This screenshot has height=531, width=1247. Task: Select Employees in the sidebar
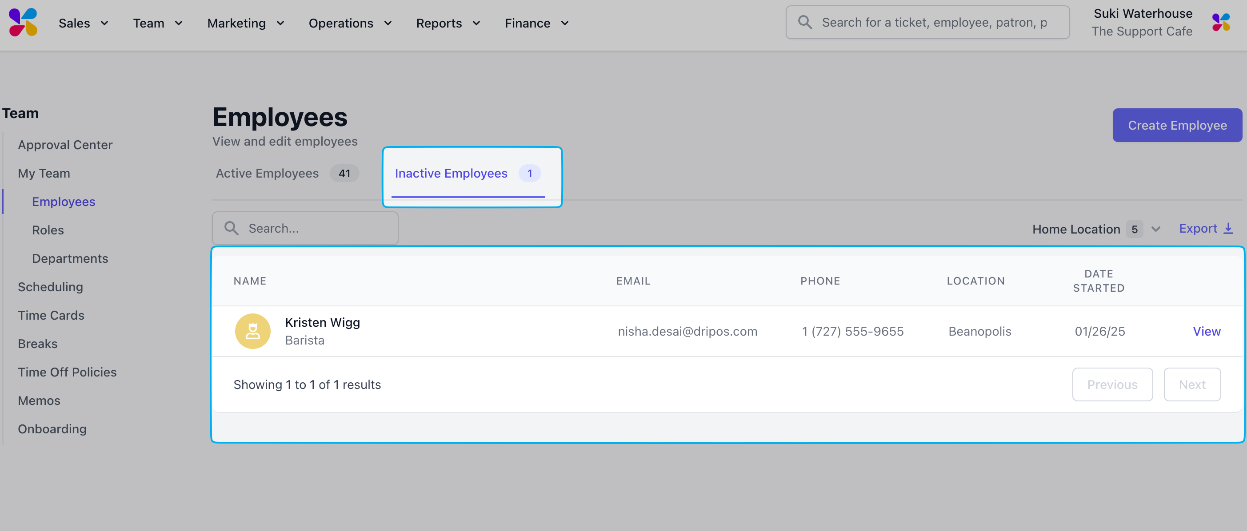(64, 202)
